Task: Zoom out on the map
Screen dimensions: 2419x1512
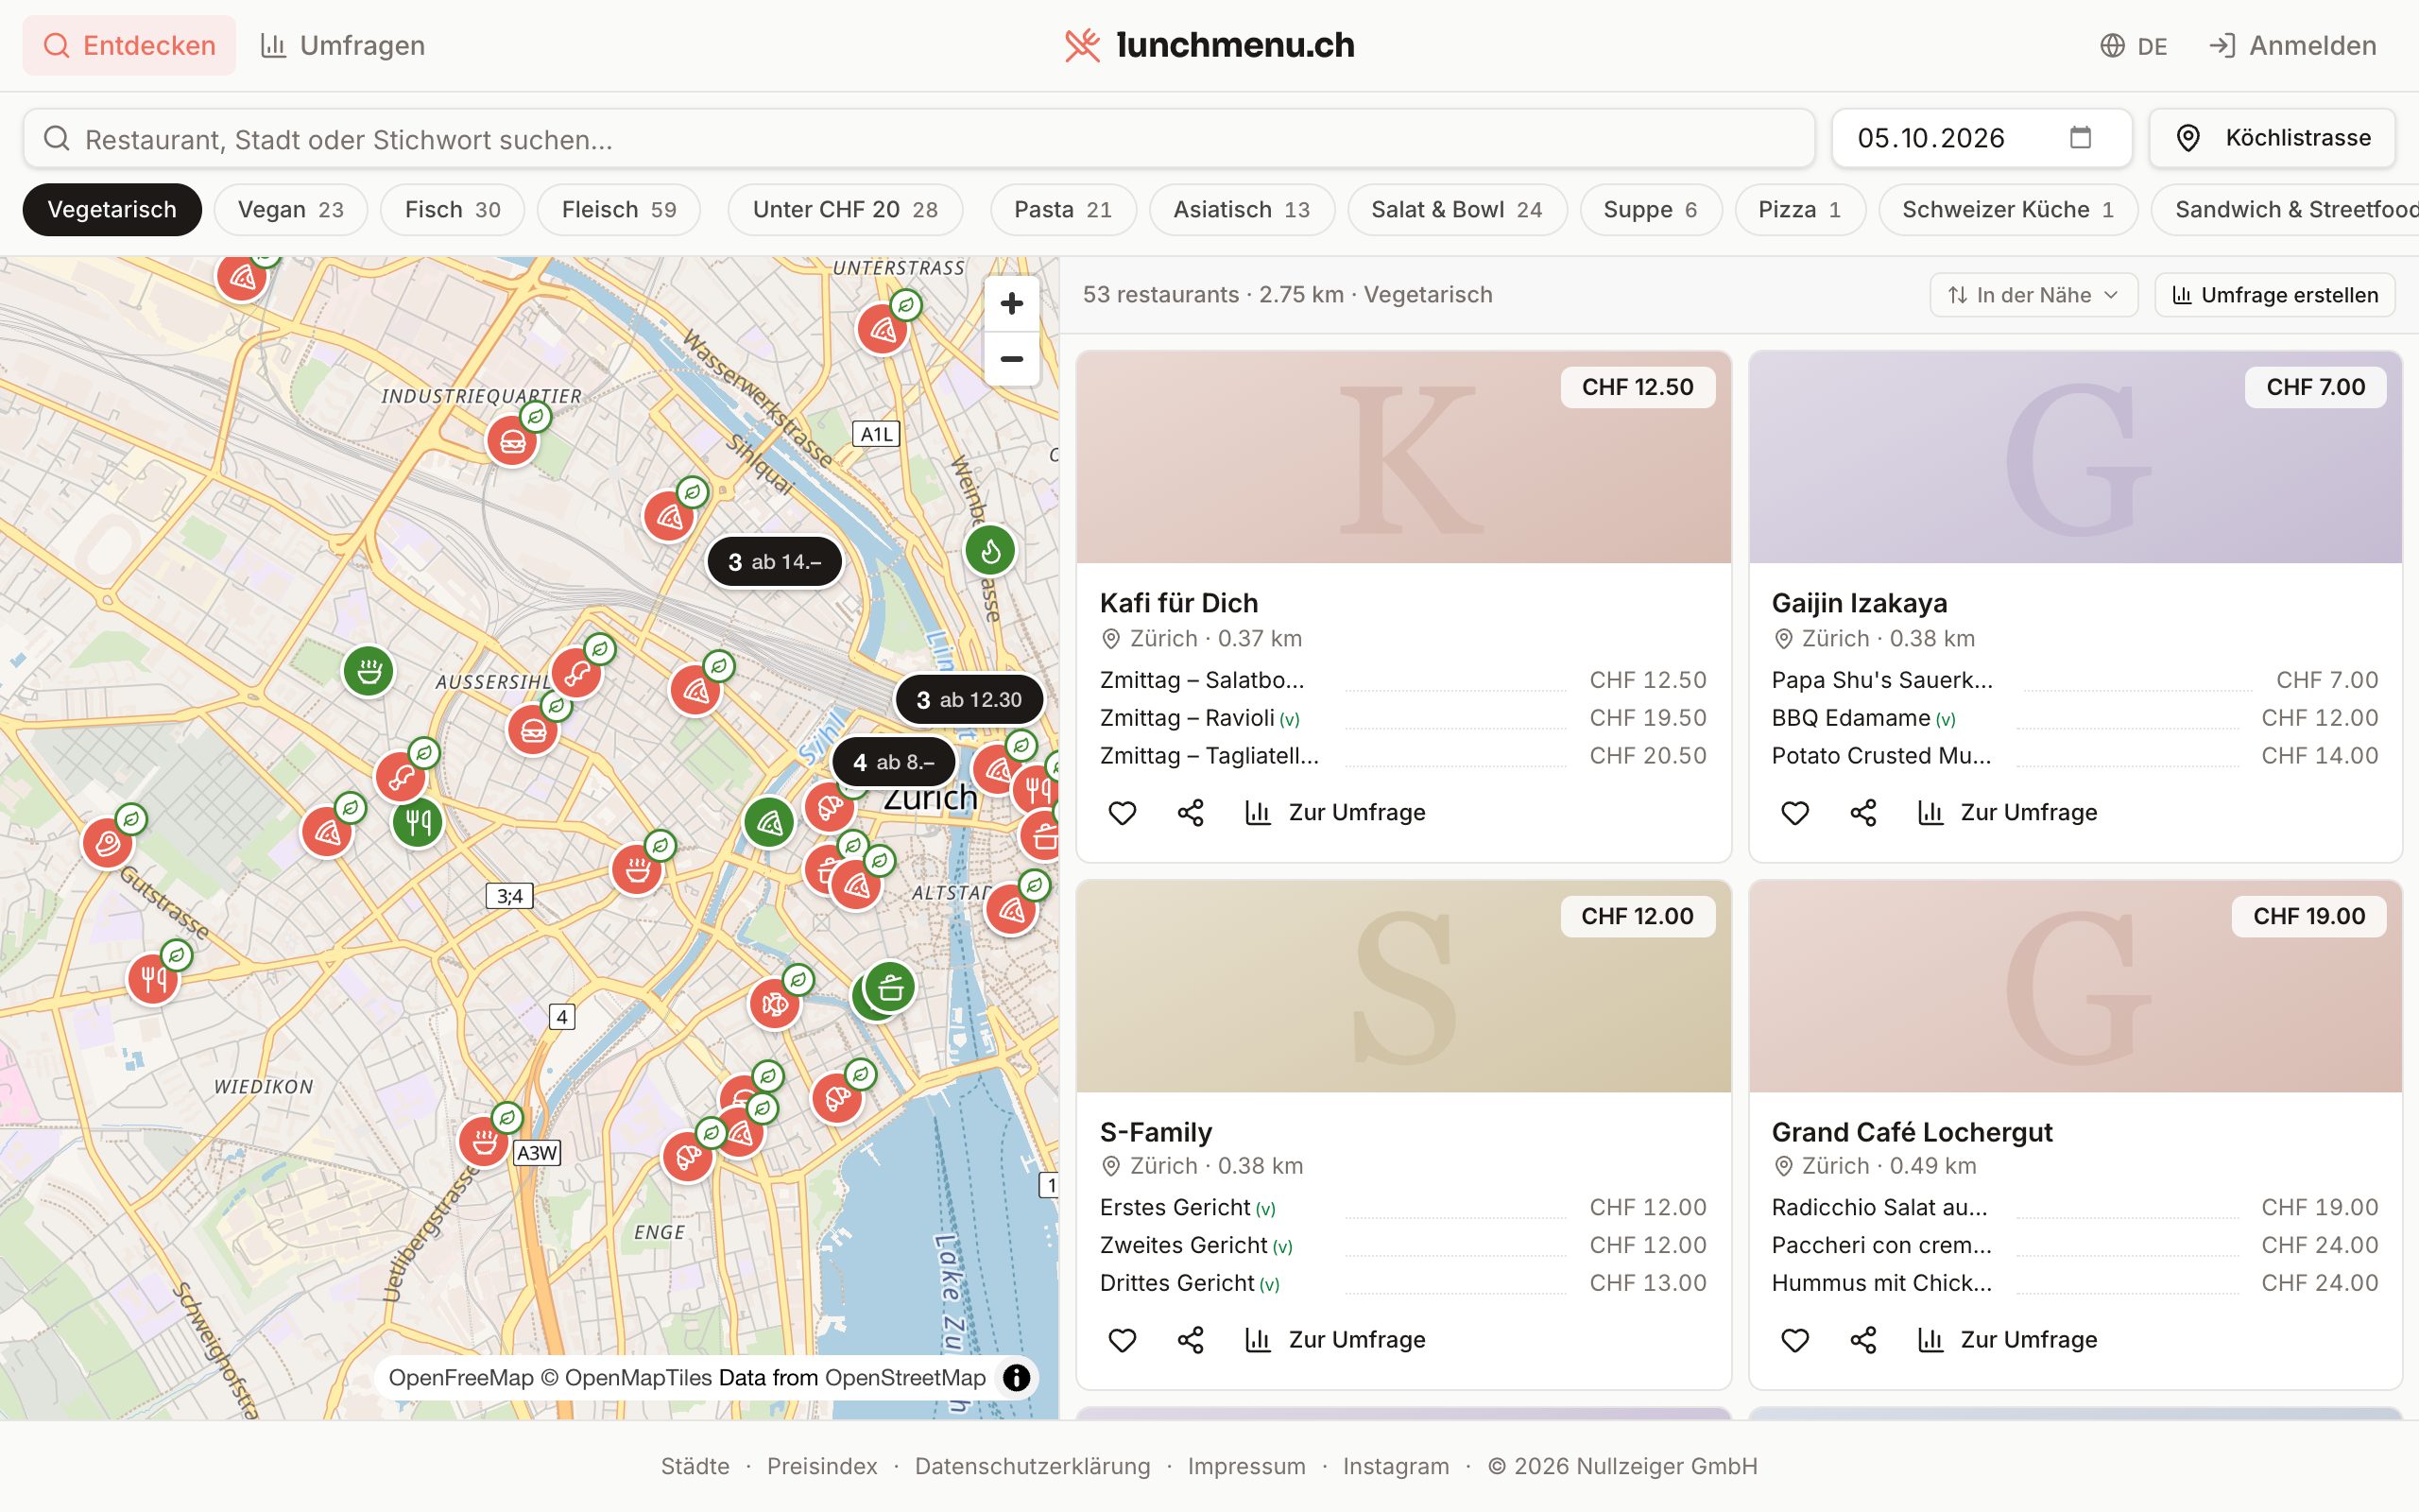Action: point(1010,359)
